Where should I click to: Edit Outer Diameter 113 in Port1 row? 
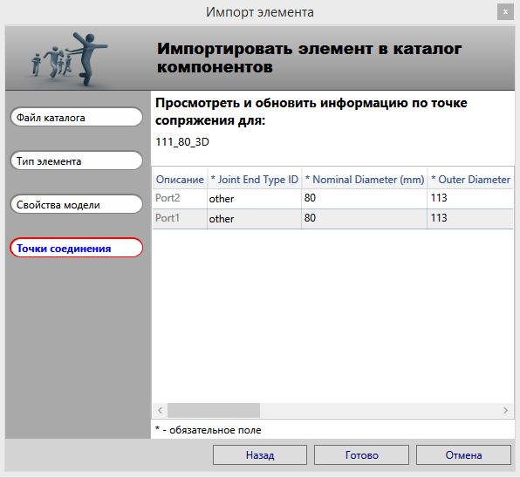point(470,218)
